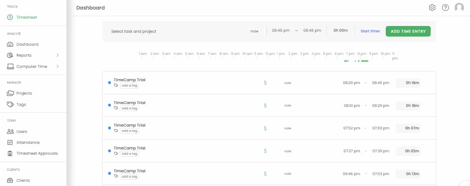Open the settings gear icon
Screen dimensions: 470x186
[432, 7]
